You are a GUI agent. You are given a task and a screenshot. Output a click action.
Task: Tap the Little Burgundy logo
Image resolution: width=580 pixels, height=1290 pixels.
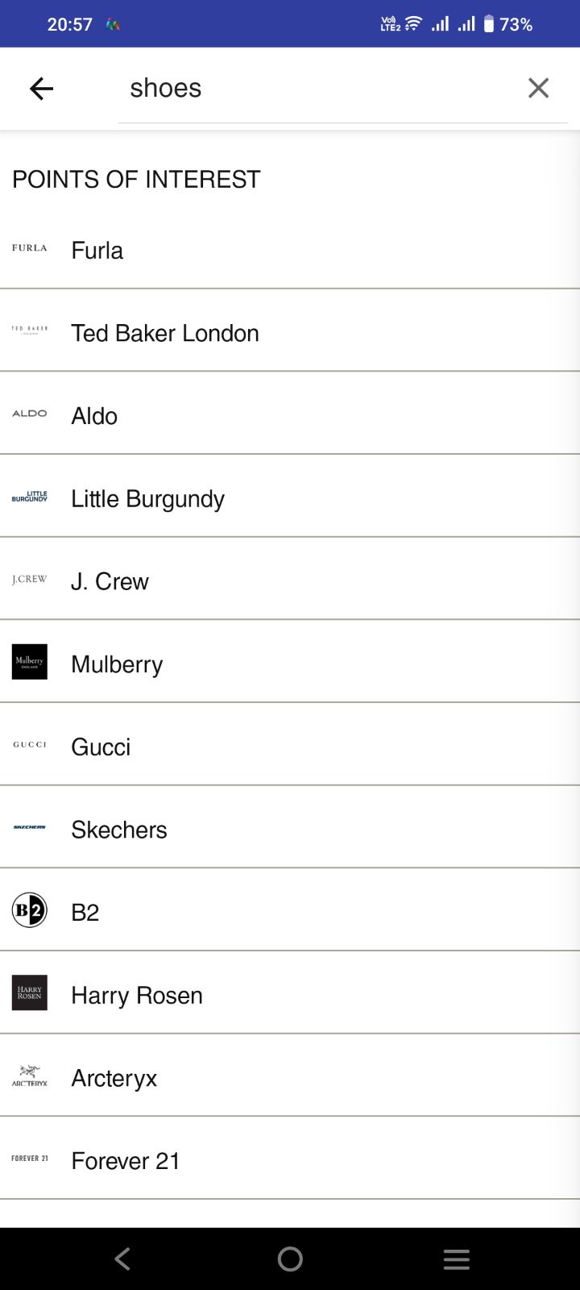point(30,497)
